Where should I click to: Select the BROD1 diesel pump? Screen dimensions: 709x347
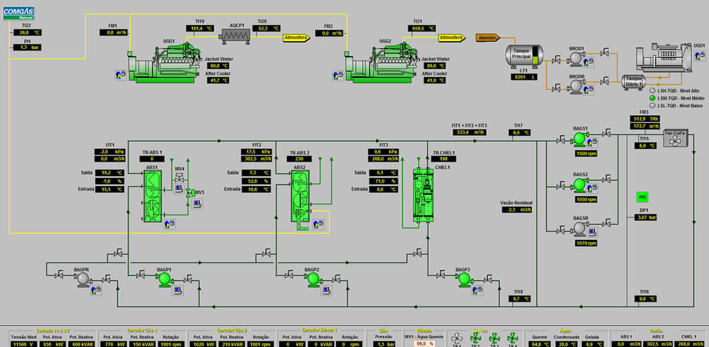pos(576,59)
